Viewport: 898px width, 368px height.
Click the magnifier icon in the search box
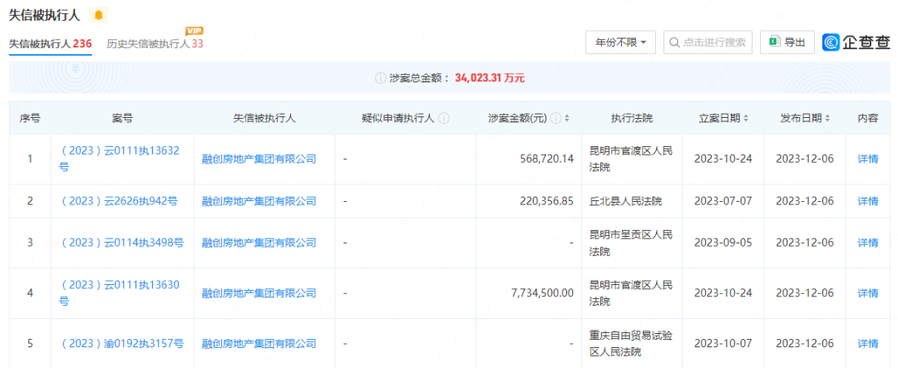[674, 42]
